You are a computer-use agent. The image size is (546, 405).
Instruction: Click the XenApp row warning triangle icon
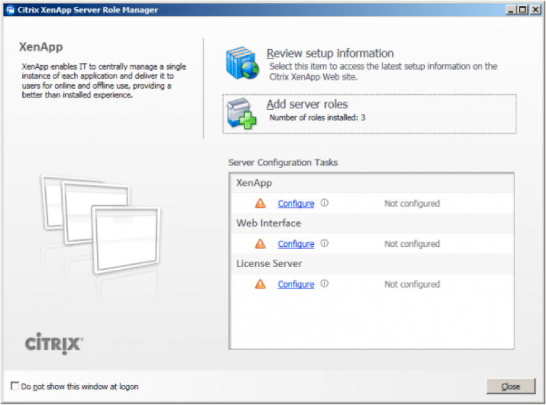[260, 203]
